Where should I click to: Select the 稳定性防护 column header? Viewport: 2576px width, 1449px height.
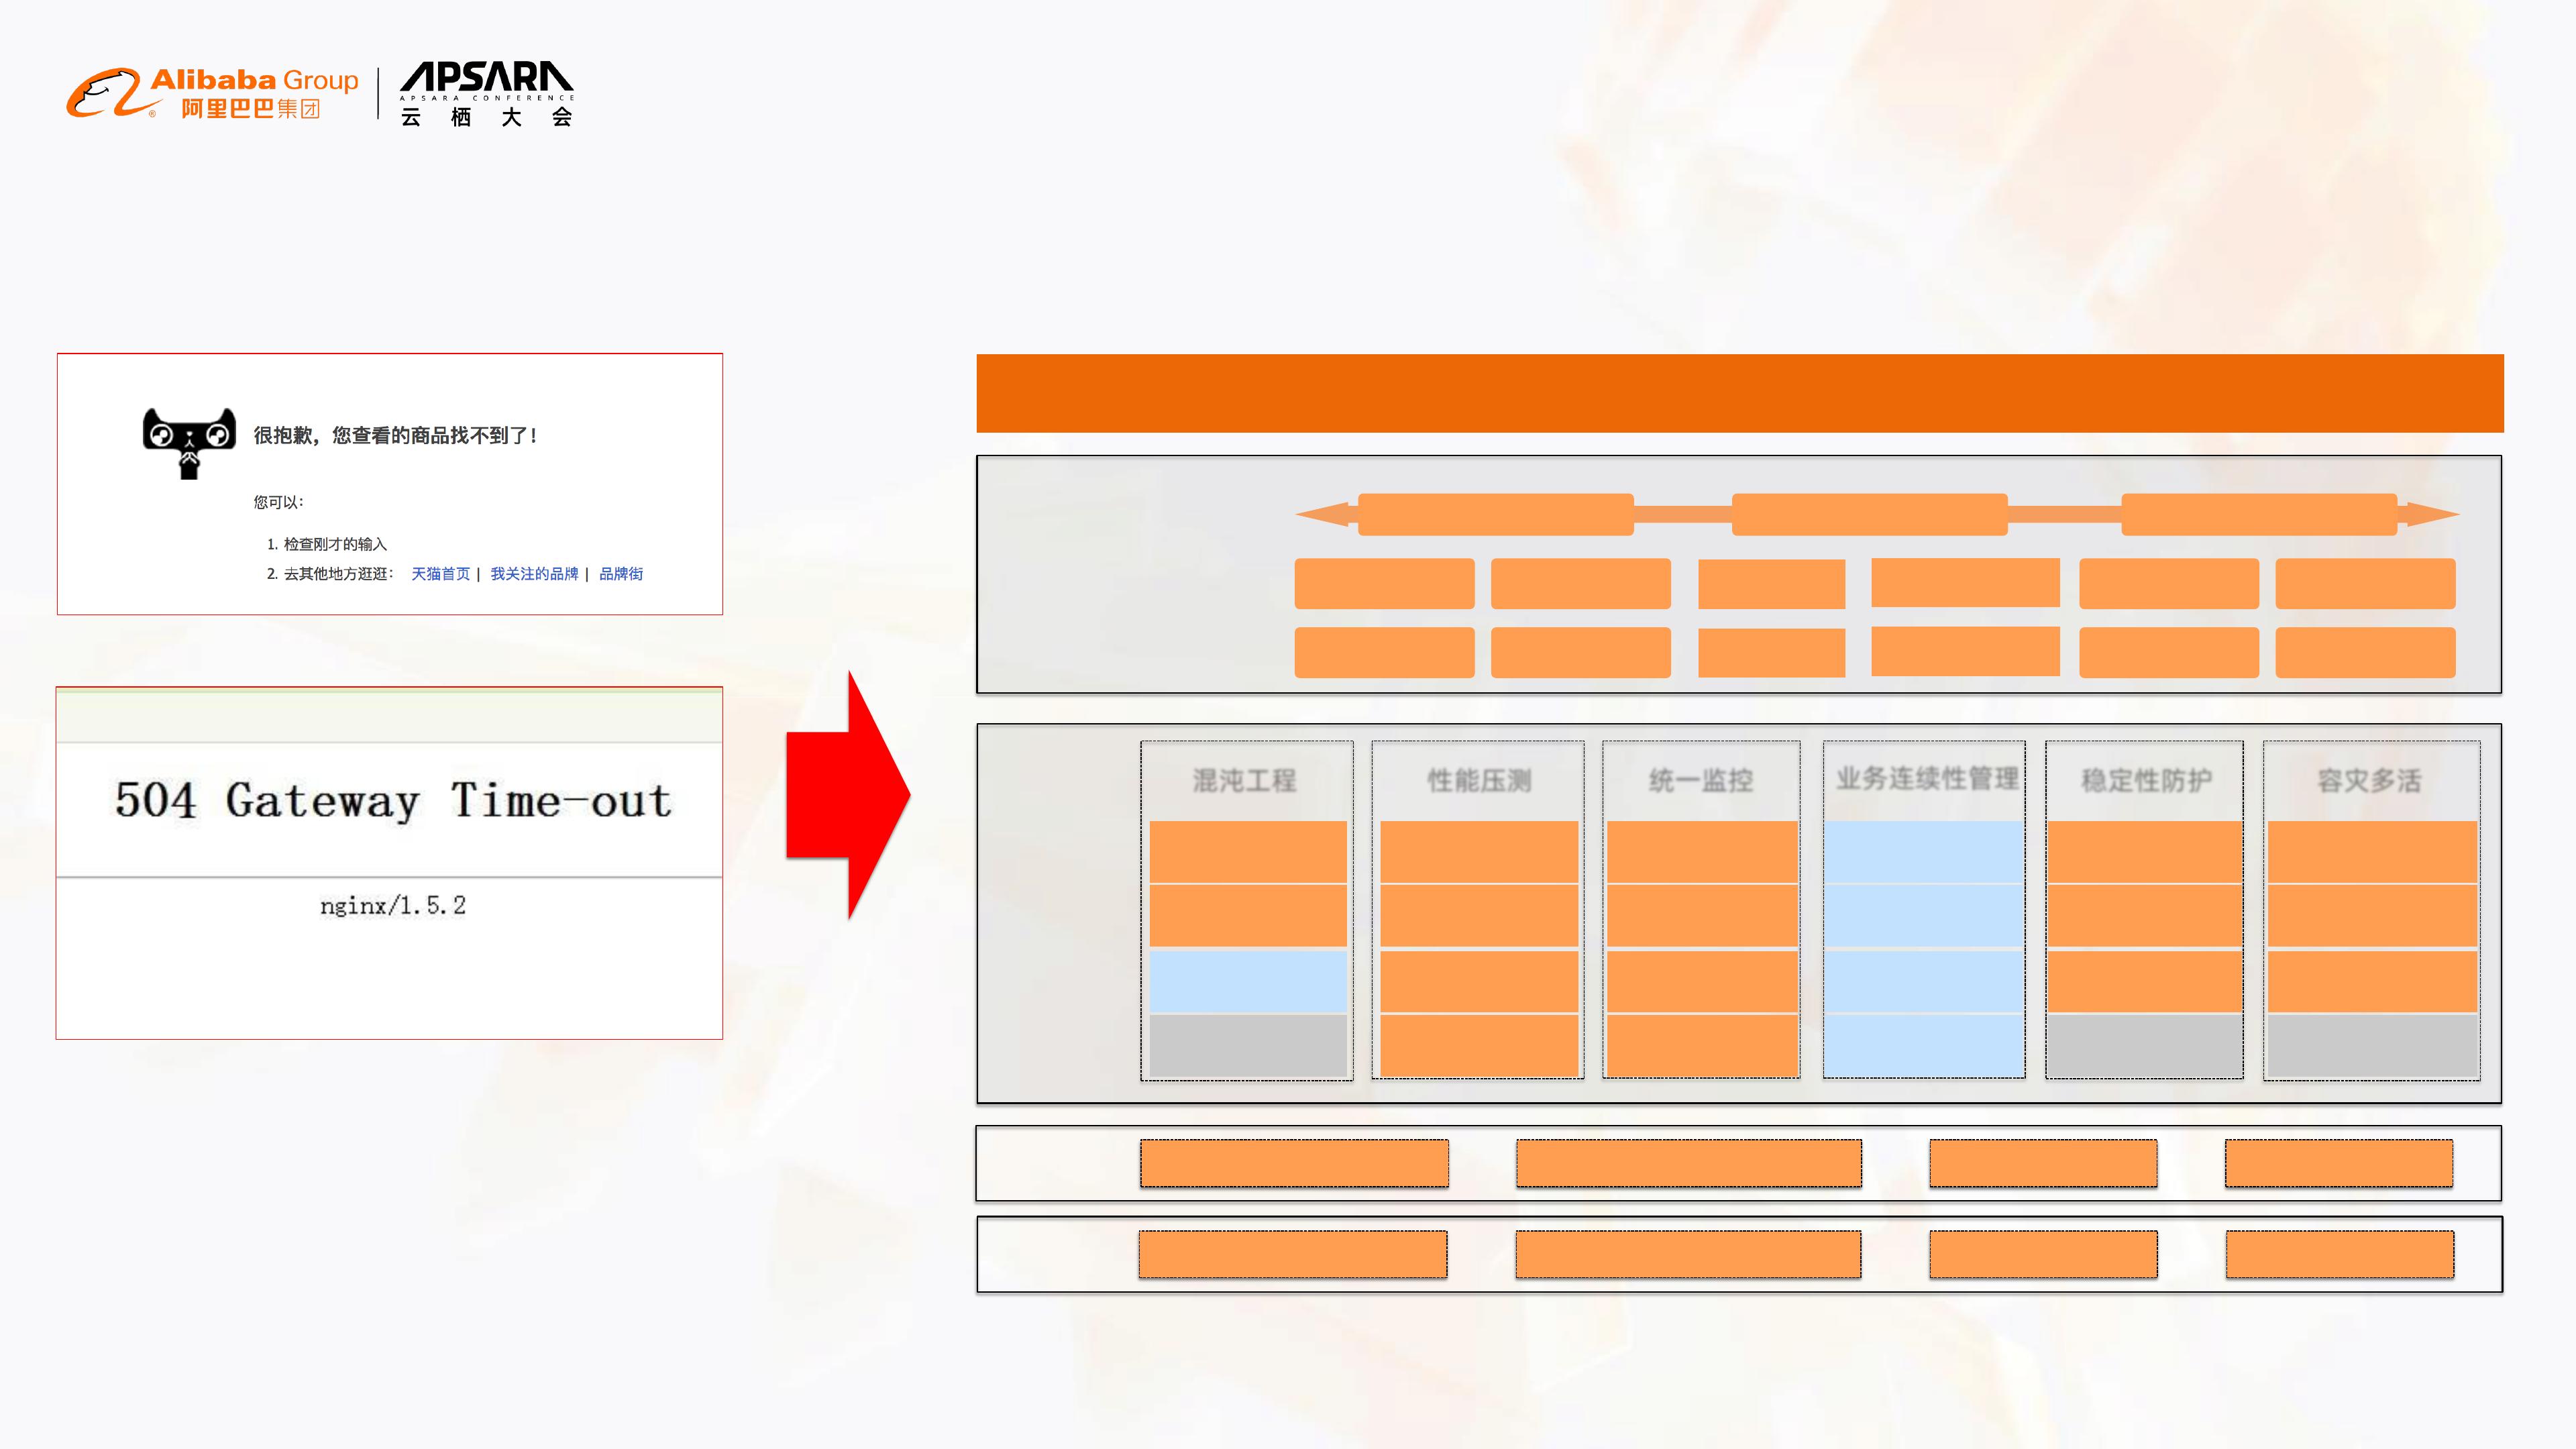coord(2146,780)
